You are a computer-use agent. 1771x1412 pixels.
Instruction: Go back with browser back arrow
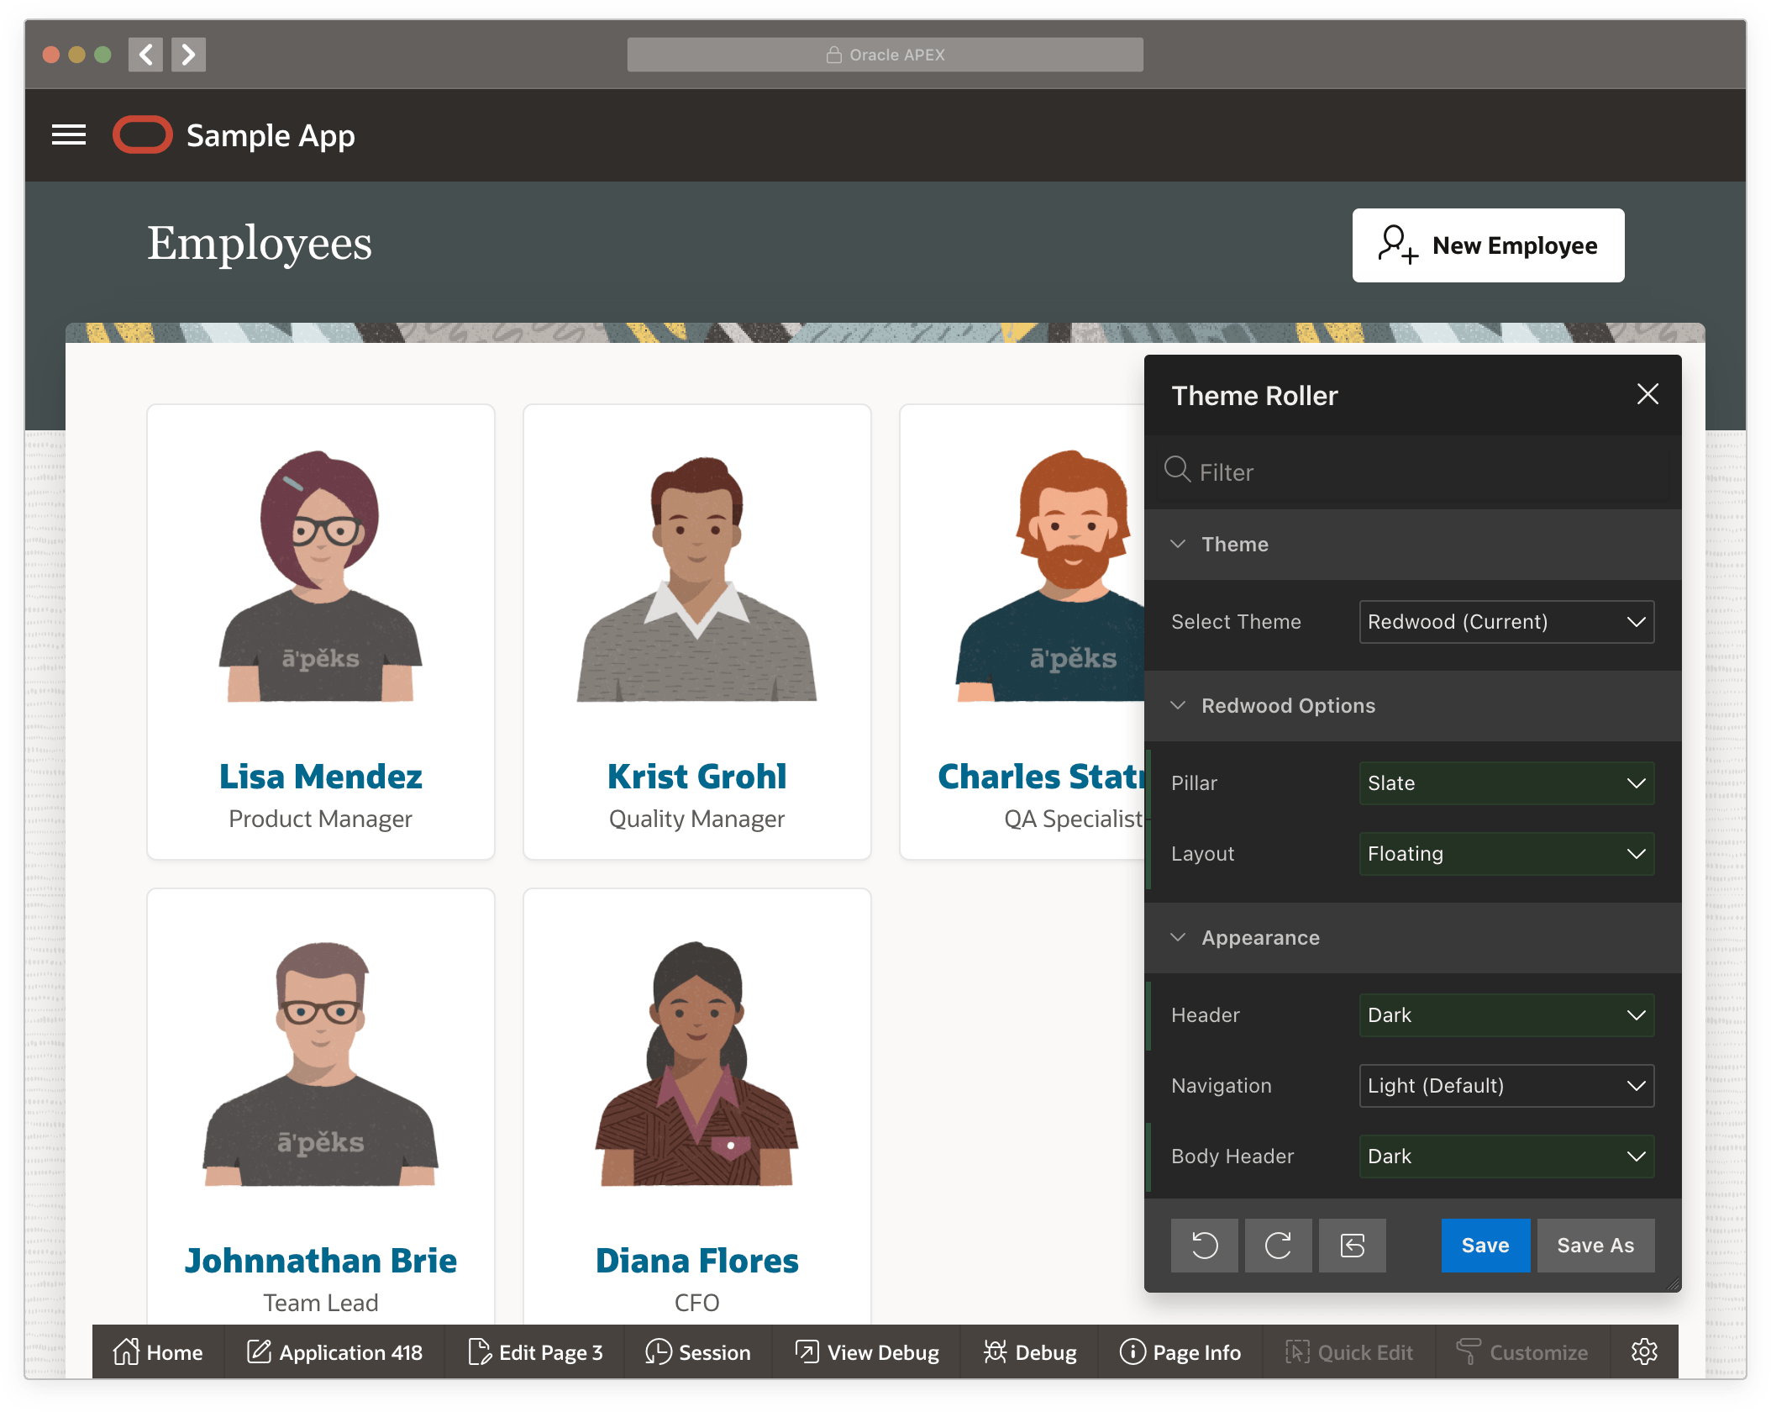pos(145,55)
